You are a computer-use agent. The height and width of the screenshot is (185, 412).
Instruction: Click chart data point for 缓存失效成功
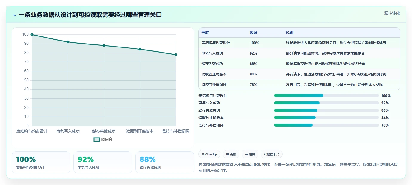(x=104, y=45)
